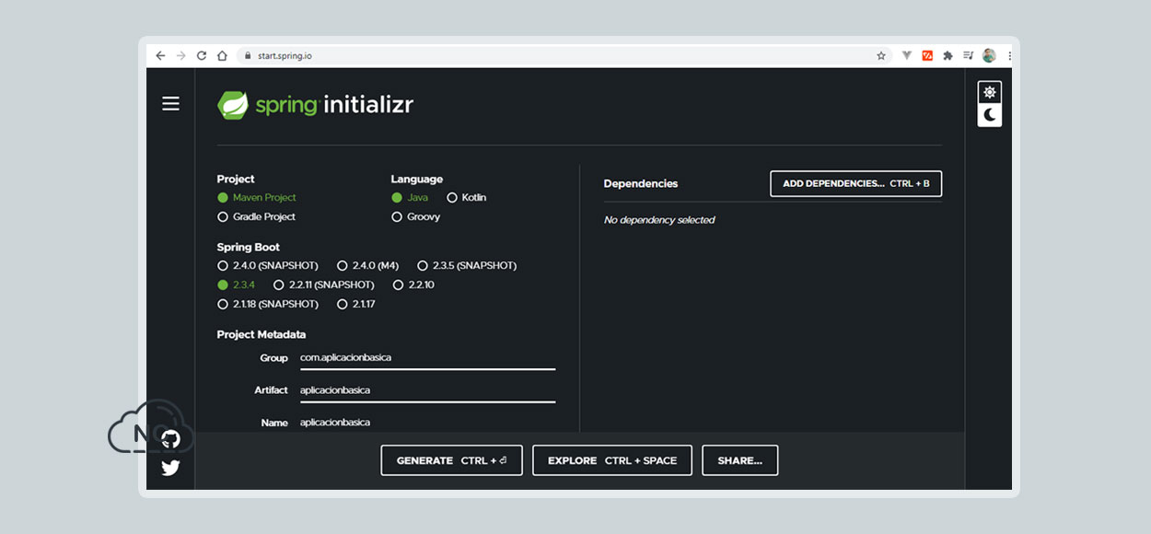Go to the browser home page
1151x534 pixels.
click(x=222, y=55)
